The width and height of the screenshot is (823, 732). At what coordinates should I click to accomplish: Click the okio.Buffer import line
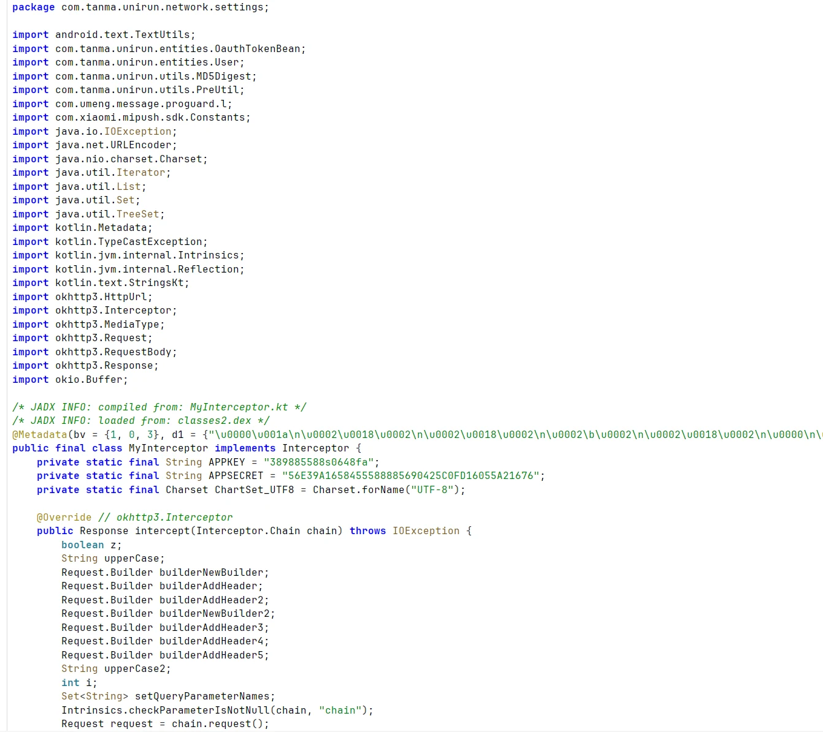(70, 380)
